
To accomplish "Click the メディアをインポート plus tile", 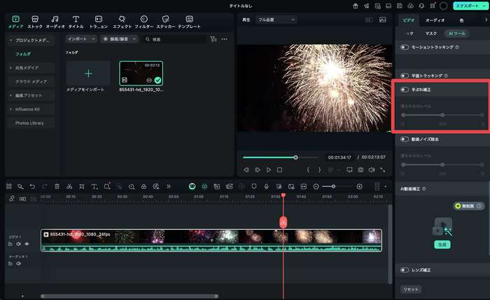I will (x=88, y=74).
